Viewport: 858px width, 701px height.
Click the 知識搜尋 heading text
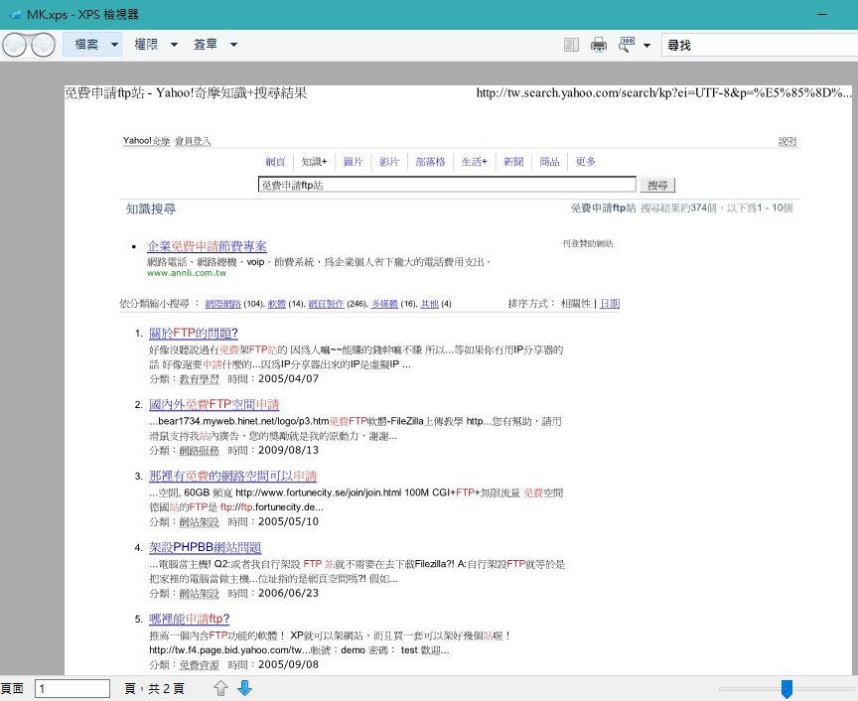[x=151, y=210]
